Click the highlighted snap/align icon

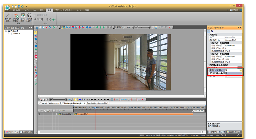click(x=63, y=27)
